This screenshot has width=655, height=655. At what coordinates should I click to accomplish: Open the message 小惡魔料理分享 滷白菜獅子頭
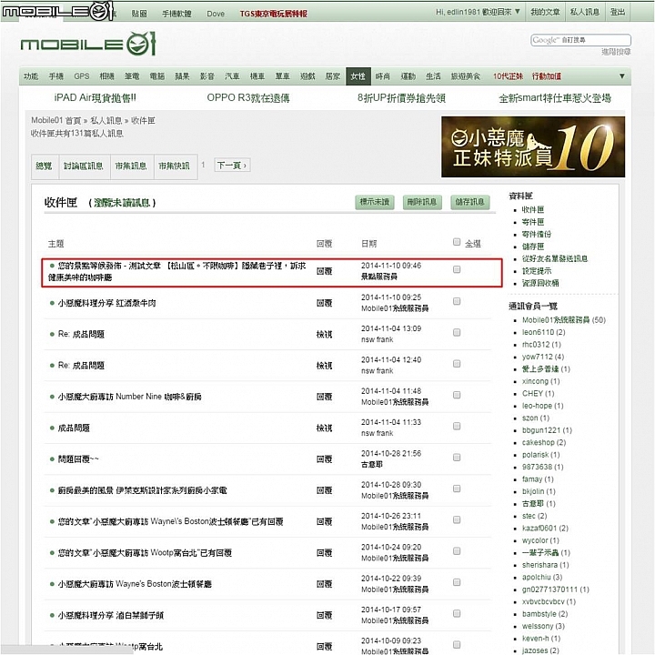click(111, 615)
